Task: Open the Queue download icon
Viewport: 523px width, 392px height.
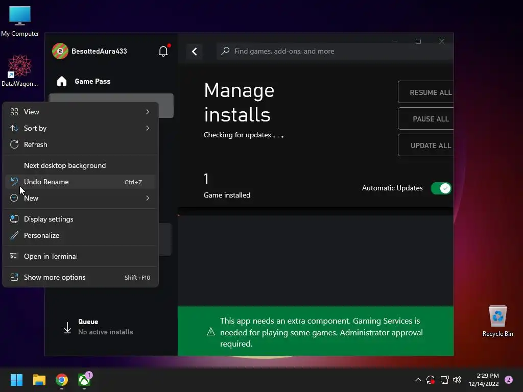Action: (67, 327)
